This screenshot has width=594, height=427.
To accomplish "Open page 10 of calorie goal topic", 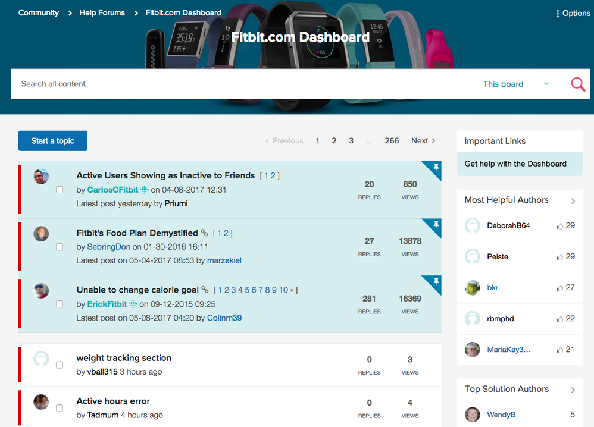I will tap(284, 290).
